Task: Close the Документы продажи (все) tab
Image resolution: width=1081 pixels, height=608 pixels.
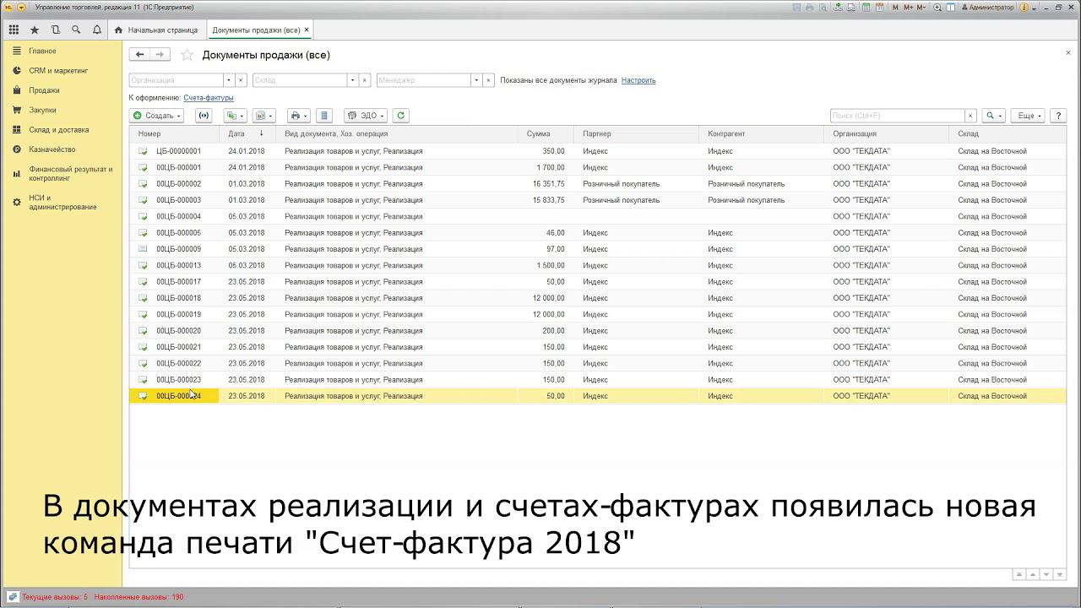Action: pyautogui.click(x=307, y=30)
